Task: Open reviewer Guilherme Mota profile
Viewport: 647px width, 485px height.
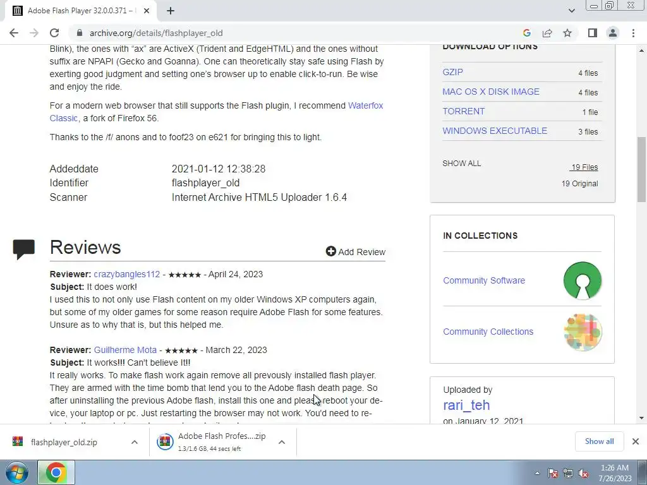Action: click(125, 350)
